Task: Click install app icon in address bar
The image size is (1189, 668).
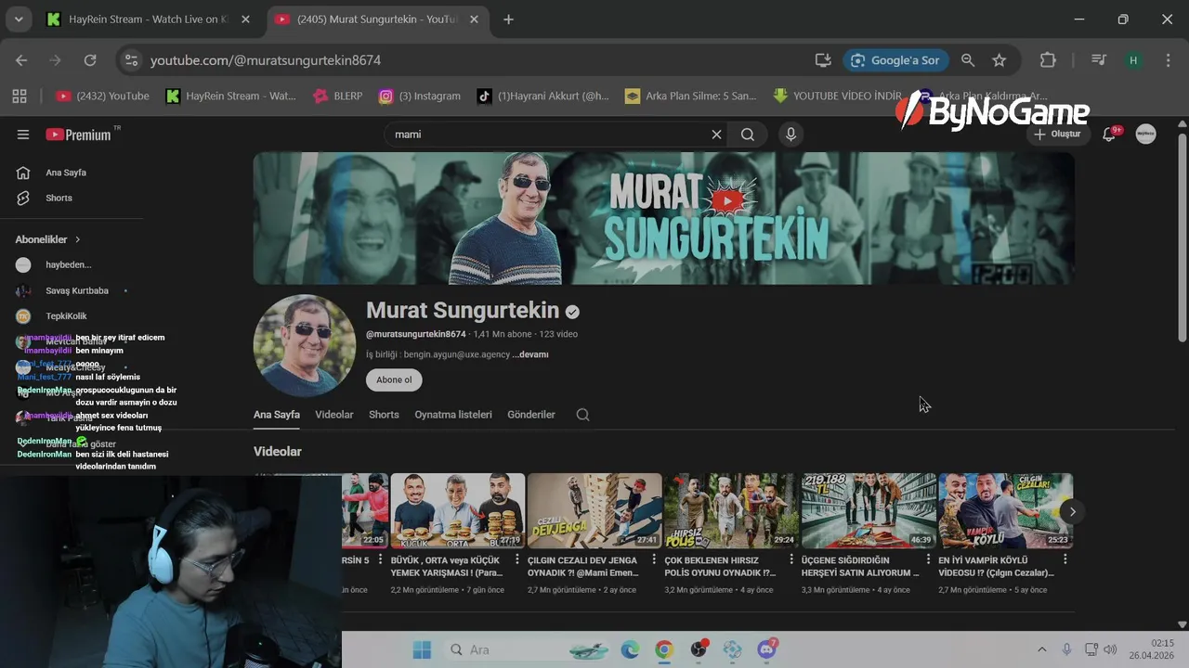Action: [x=823, y=60]
